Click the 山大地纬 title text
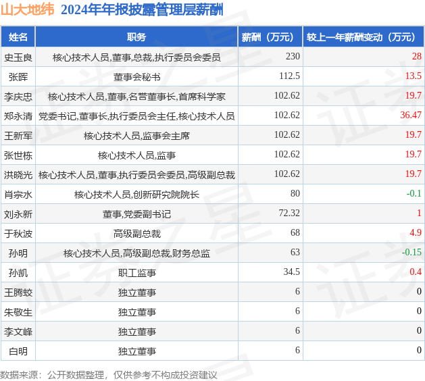Screen dimensions: 425x381 coord(28,9)
